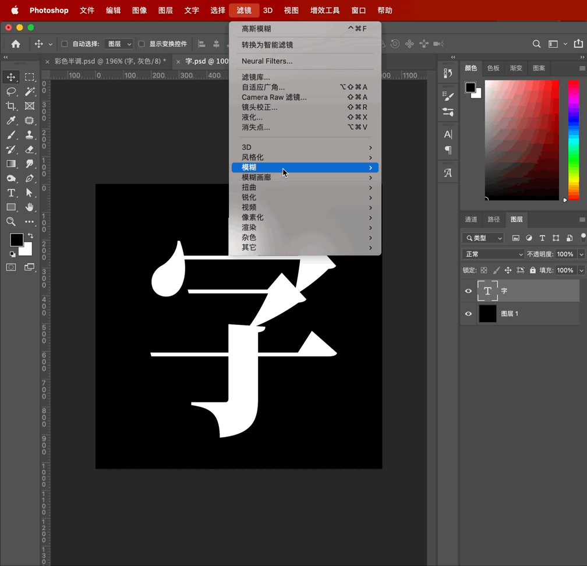This screenshot has width=587, height=566.
Task: Open the 类型 layer filter dropdown
Action: (483, 238)
